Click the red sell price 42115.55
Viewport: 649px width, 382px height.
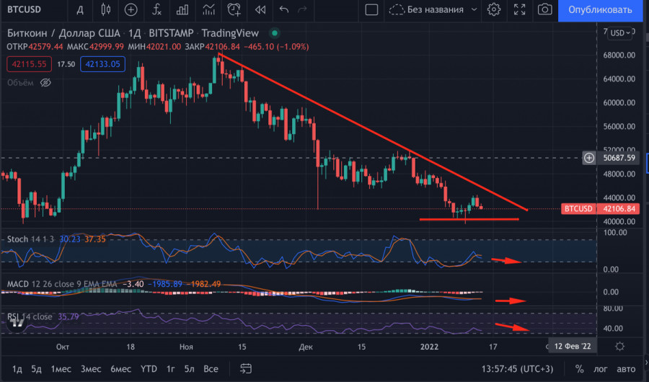(x=29, y=64)
